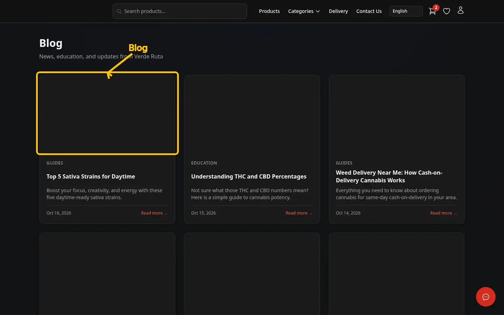Open Understanding THC and CBD Percentages title
Viewport: 504px width, 315px height.
coord(249,176)
